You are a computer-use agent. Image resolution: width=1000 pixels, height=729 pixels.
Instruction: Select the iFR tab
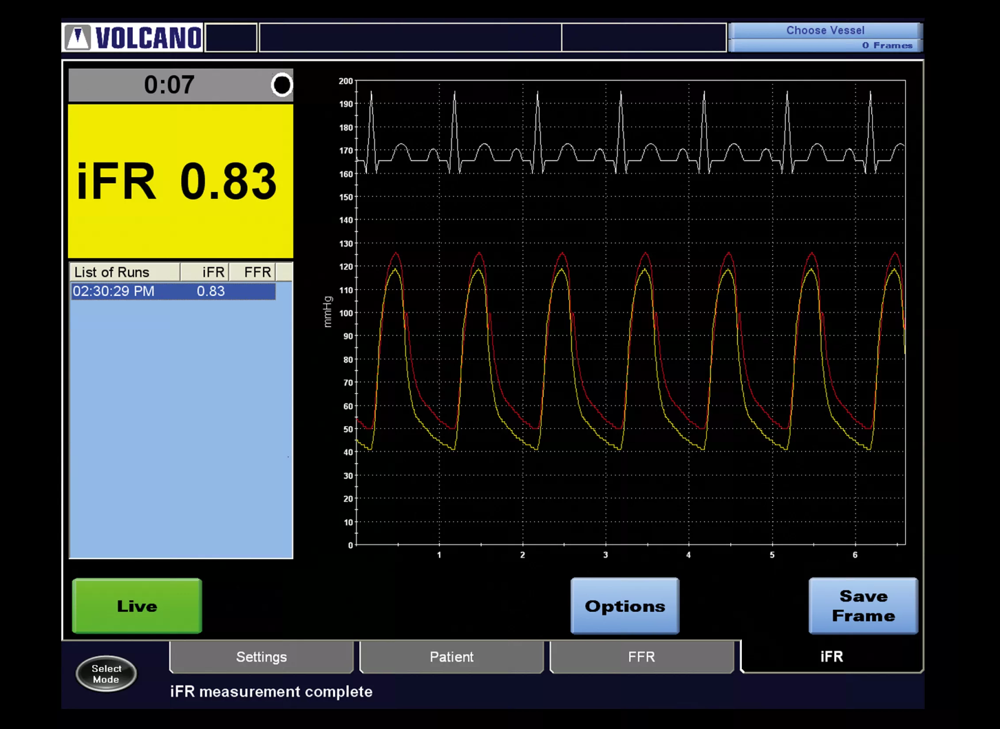pyautogui.click(x=831, y=657)
